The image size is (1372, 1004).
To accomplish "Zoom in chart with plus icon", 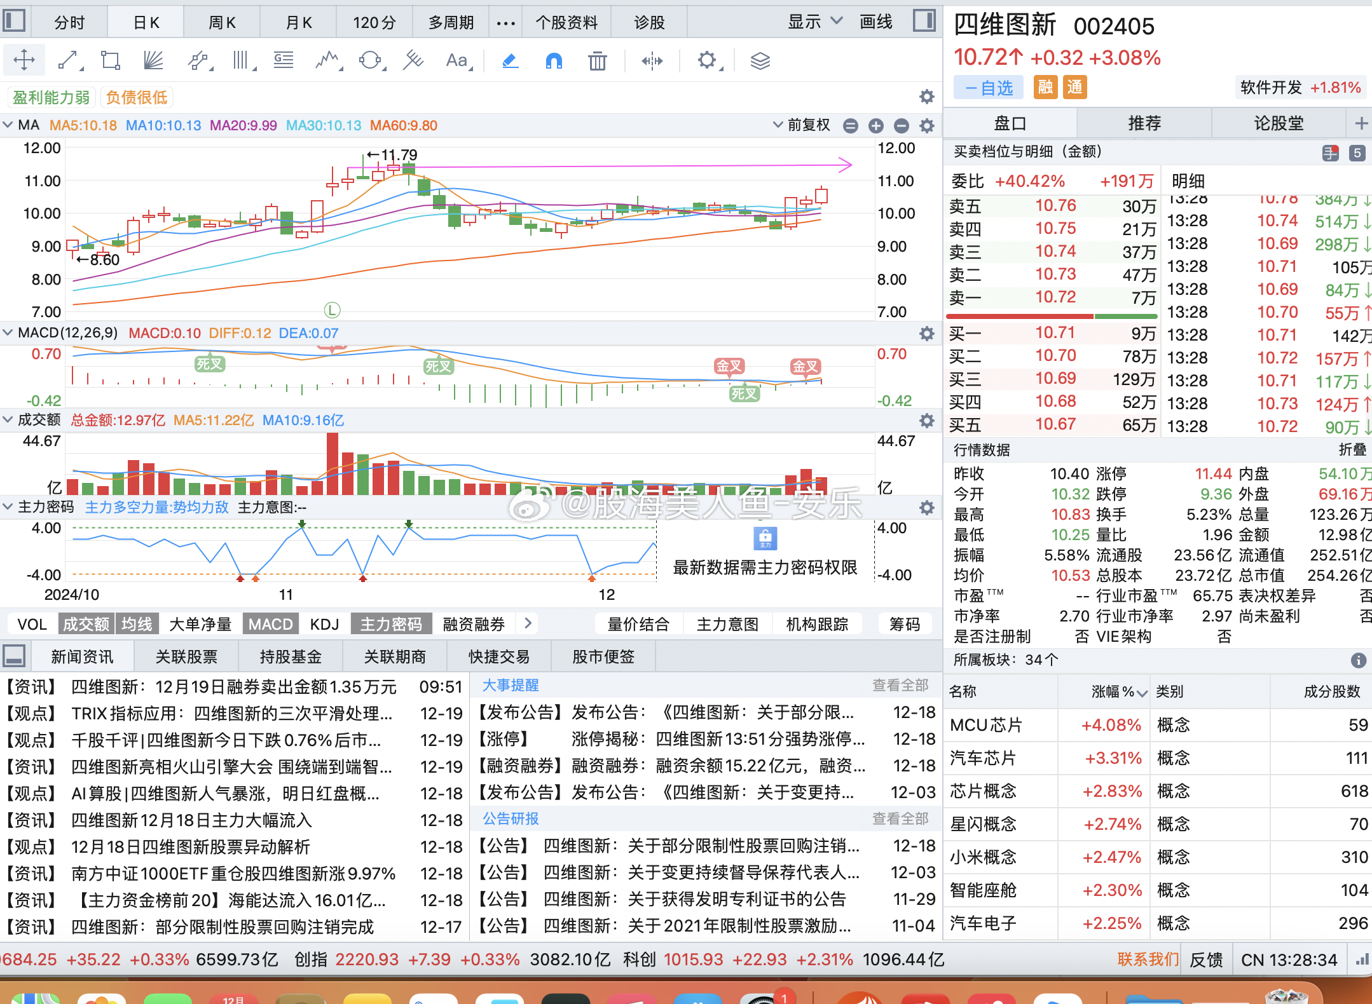I will 875,126.
